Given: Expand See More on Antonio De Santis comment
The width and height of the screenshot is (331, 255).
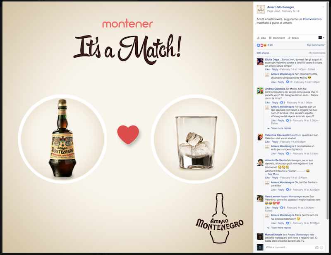Looking at the screenshot, I should [273, 174].
